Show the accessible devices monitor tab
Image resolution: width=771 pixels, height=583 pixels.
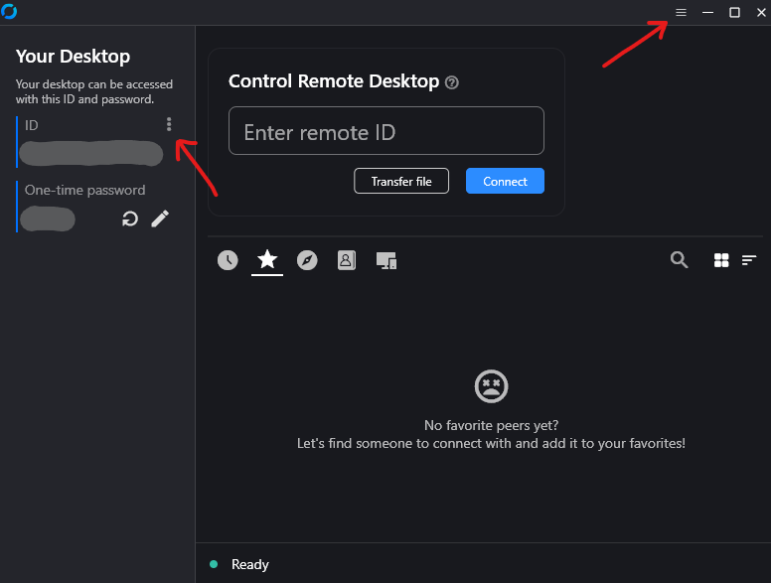click(x=386, y=260)
